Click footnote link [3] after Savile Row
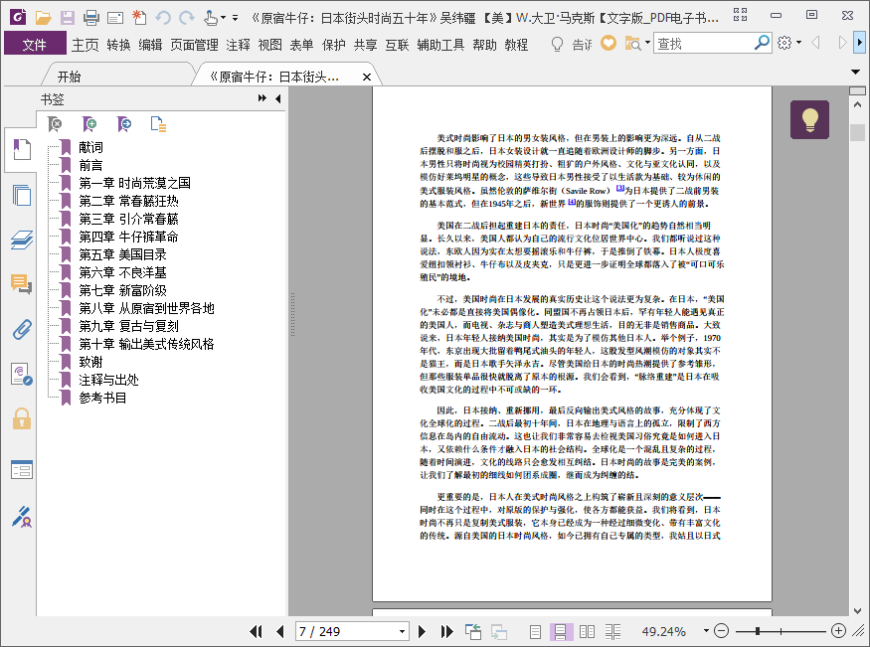The width and height of the screenshot is (870, 647). (620, 189)
